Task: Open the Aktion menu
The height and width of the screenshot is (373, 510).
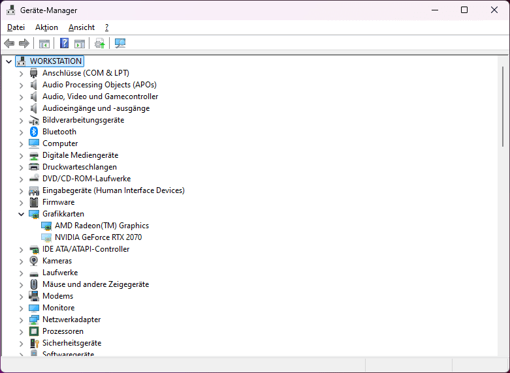Action: coord(46,27)
